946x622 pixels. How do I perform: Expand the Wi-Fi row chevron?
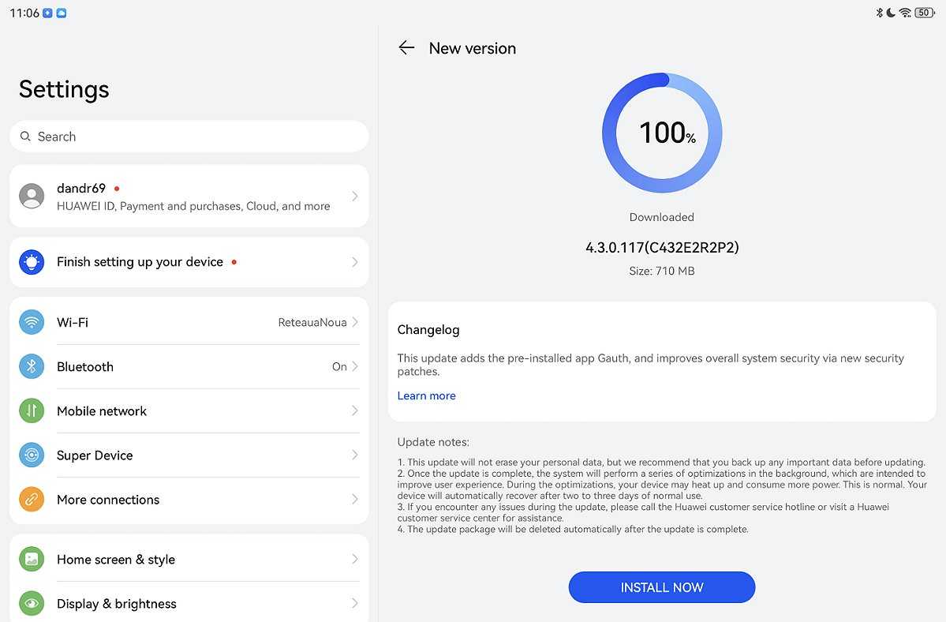(x=355, y=322)
